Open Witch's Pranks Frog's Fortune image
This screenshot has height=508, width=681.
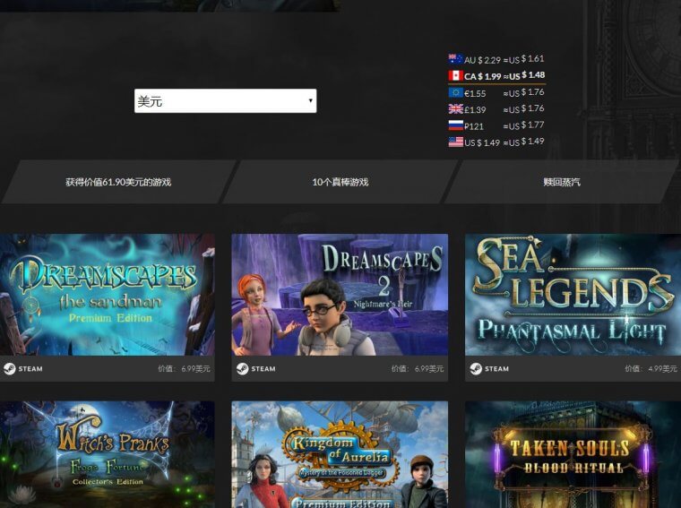point(108,454)
